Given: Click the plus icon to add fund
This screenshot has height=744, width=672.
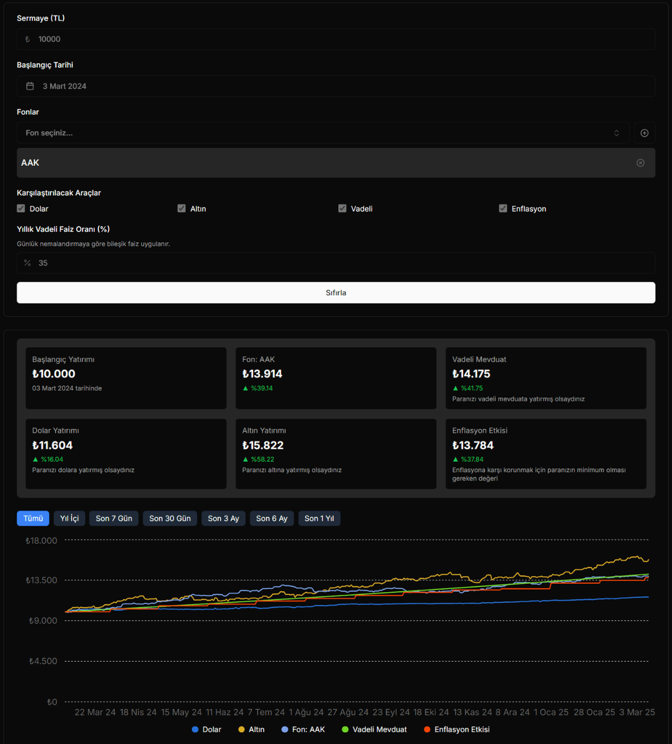Looking at the screenshot, I should point(644,133).
